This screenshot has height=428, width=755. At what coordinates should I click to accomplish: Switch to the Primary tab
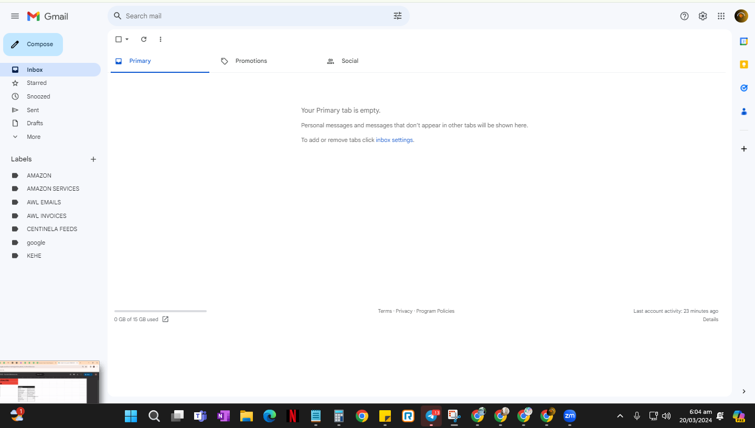(159, 61)
